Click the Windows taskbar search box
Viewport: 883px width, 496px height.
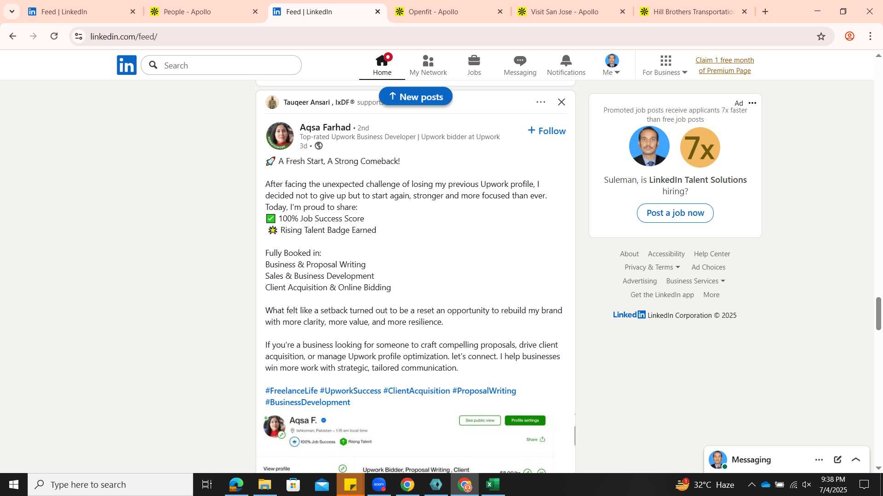pyautogui.click(x=110, y=485)
